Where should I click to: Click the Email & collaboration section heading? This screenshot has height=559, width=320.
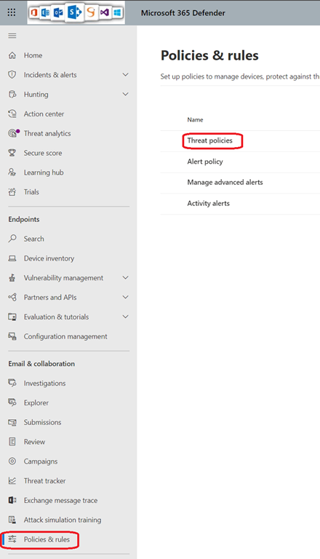(x=41, y=364)
